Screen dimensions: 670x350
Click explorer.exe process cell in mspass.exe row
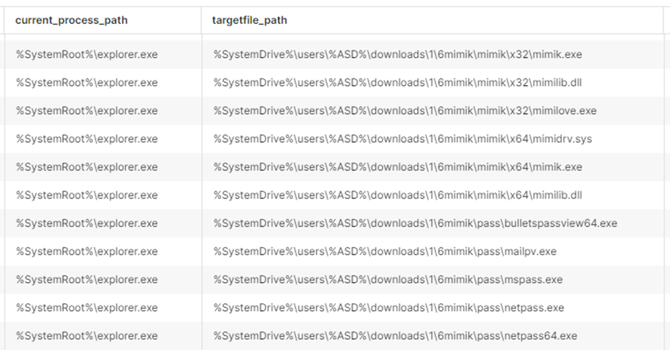(87, 280)
